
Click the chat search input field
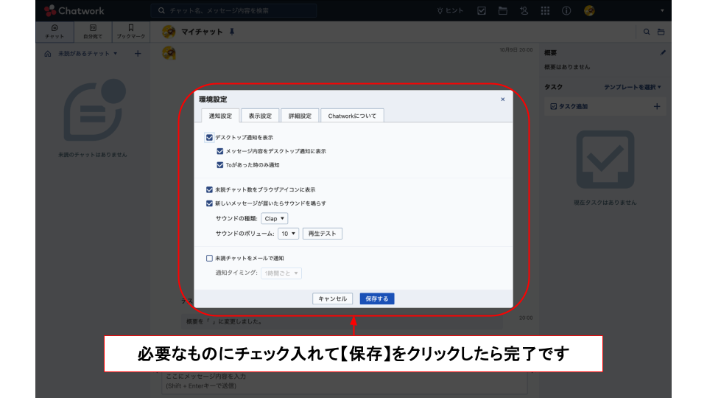point(233,11)
